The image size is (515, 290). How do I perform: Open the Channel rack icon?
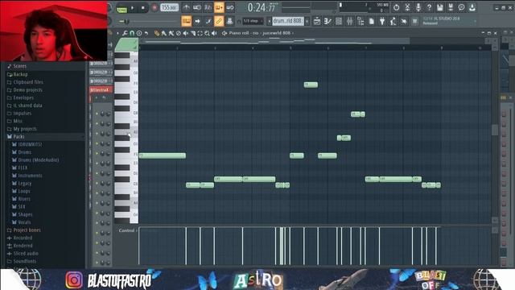point(339,22)
